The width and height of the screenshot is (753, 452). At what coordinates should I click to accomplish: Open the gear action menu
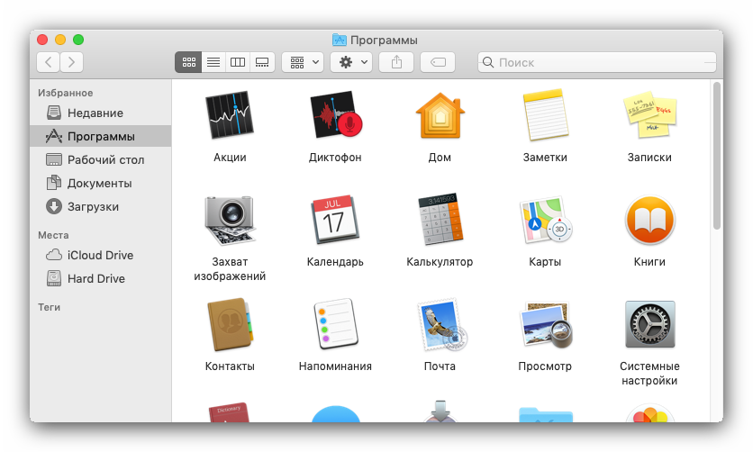(x=351, y=62)
